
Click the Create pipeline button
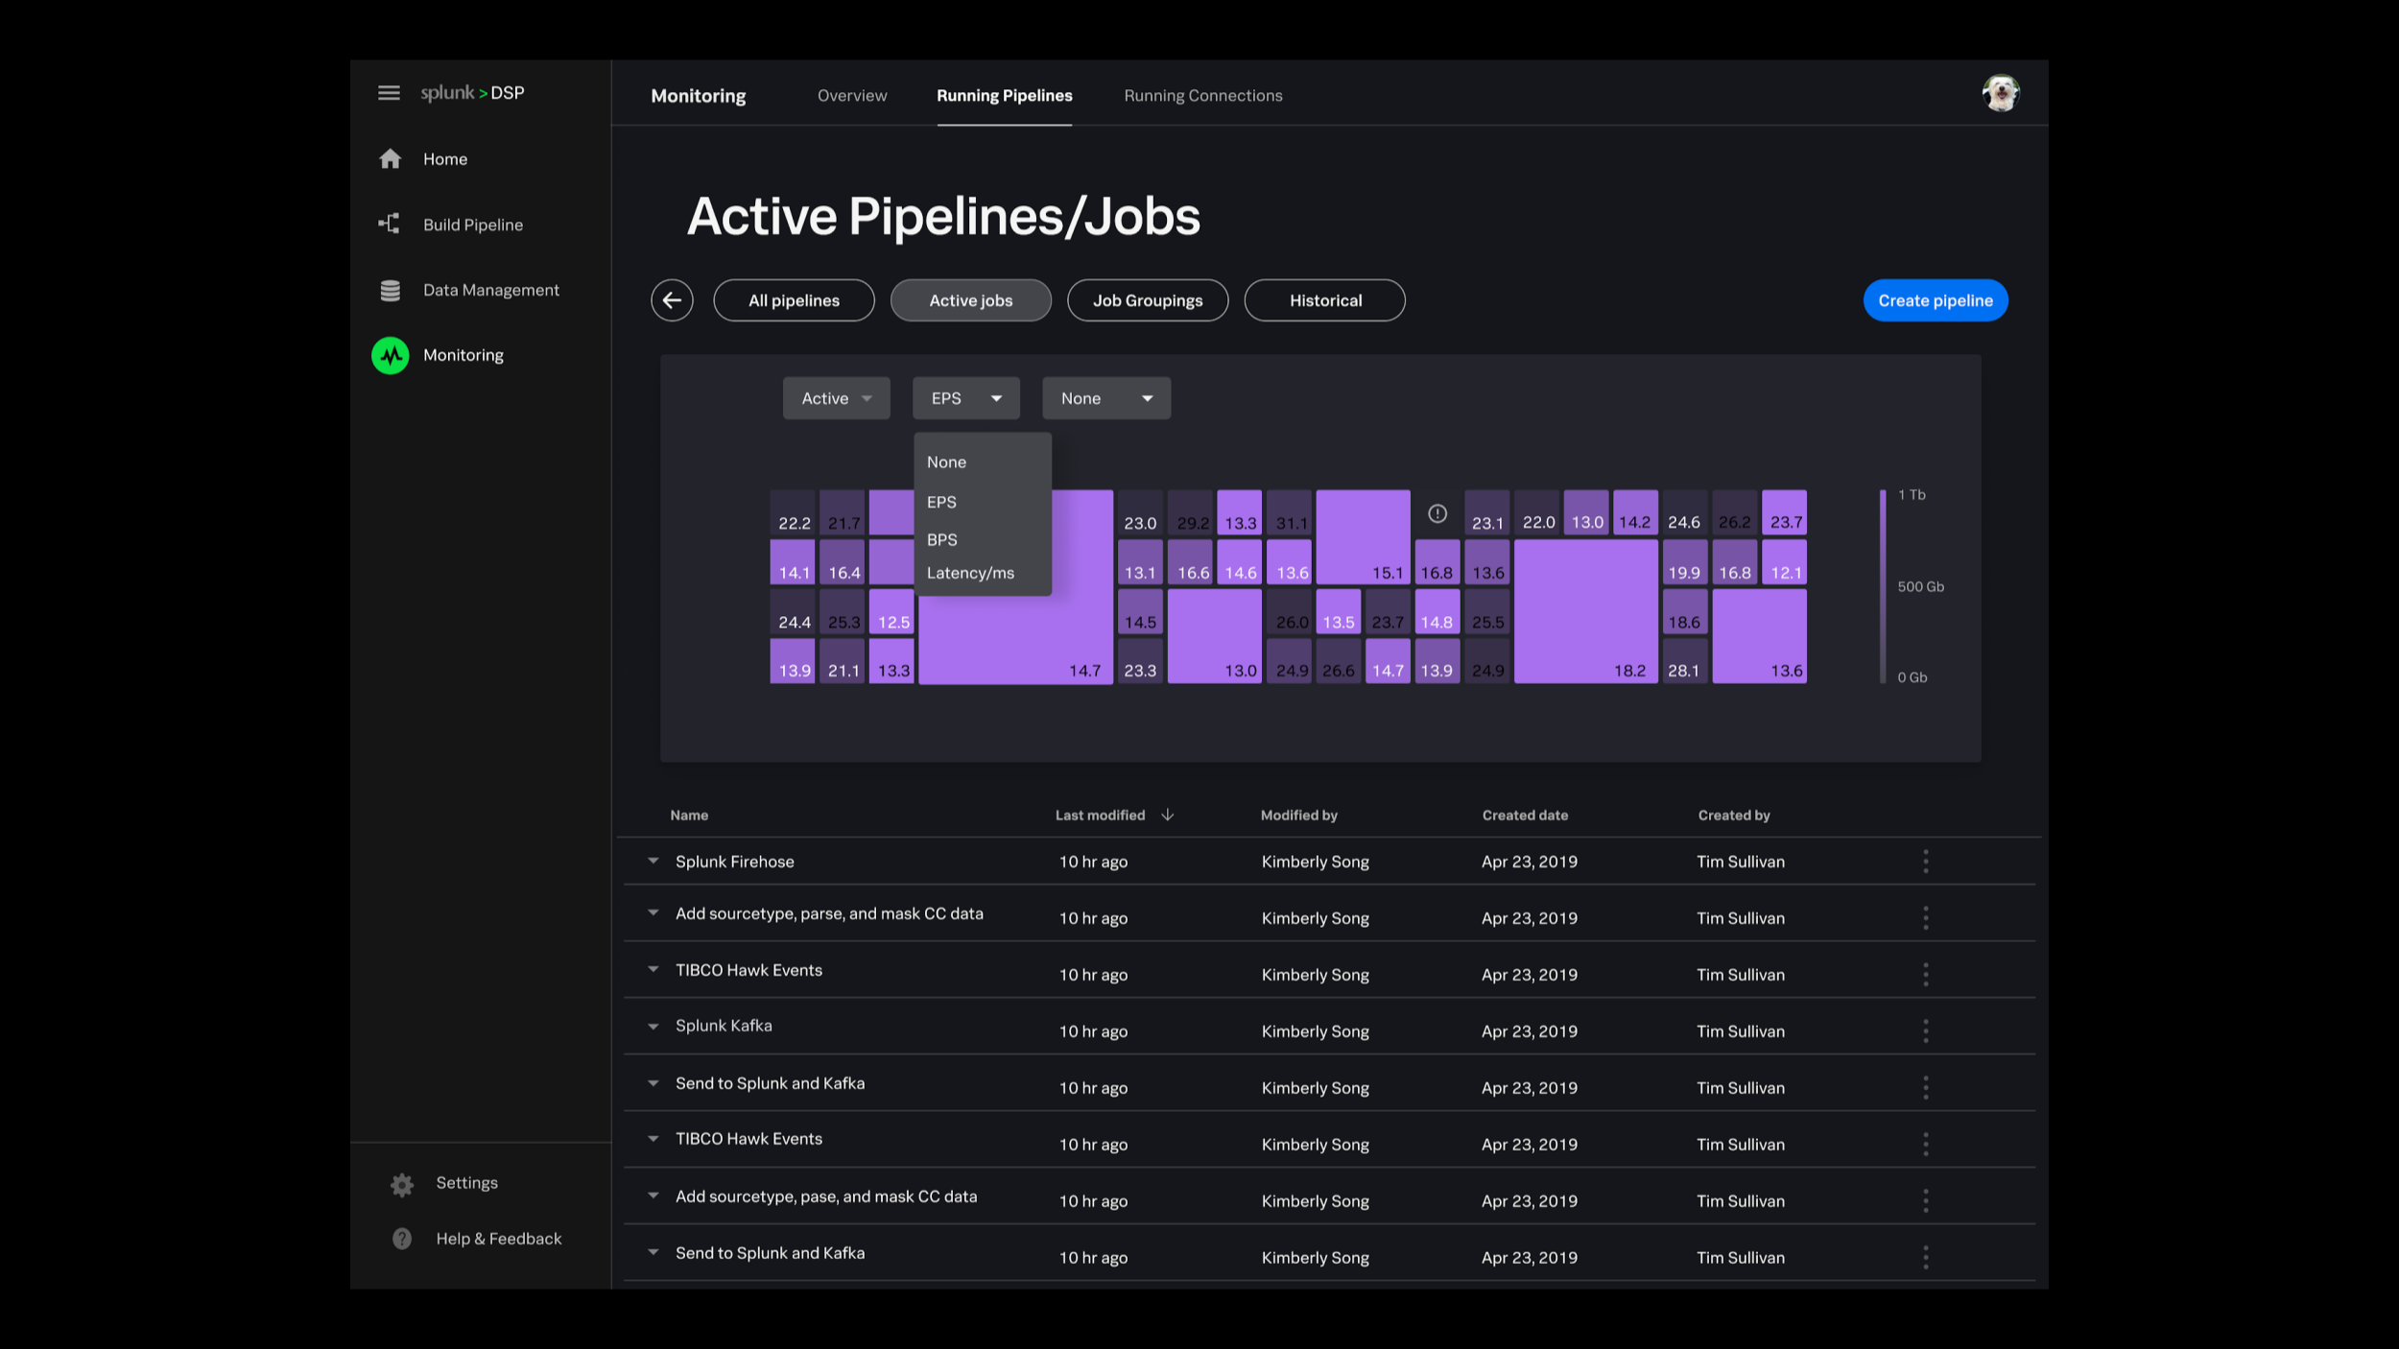(x=1935, y=300)
